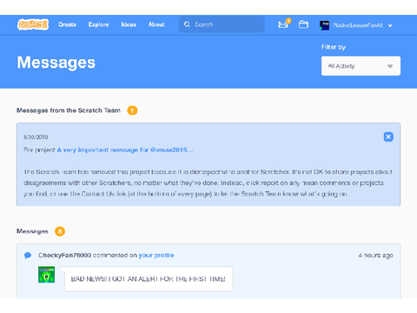
Task: Click the message date 8/30/2019
Action: click(x=36, y=137)
